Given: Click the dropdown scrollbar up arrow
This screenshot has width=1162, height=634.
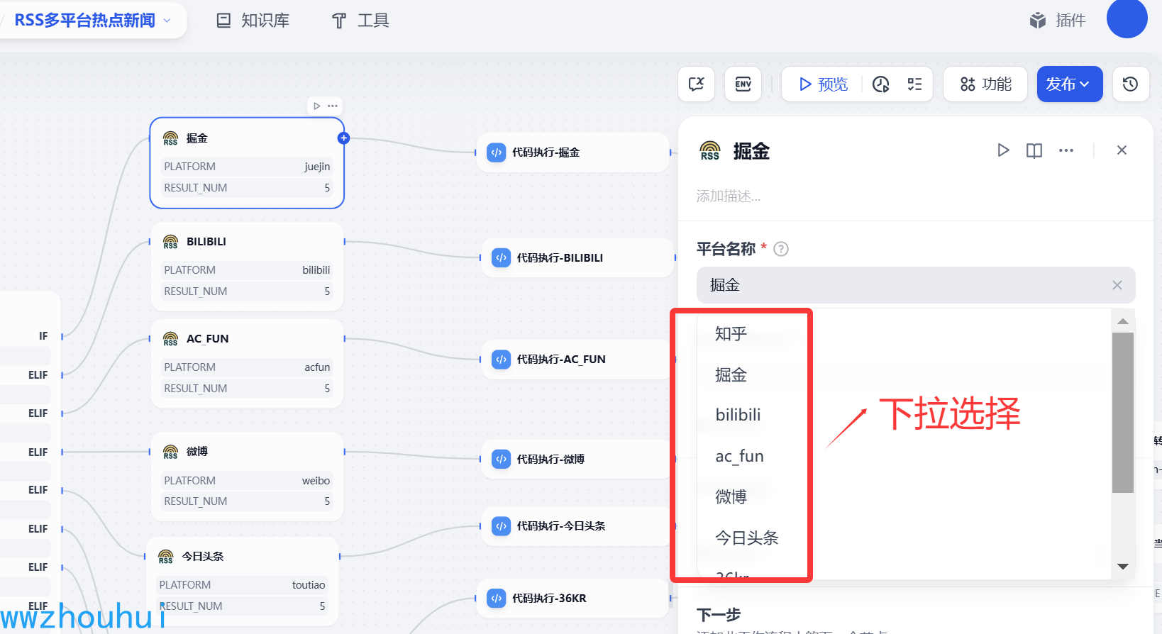Looking at the screenshot, I should coord(1123,321).
